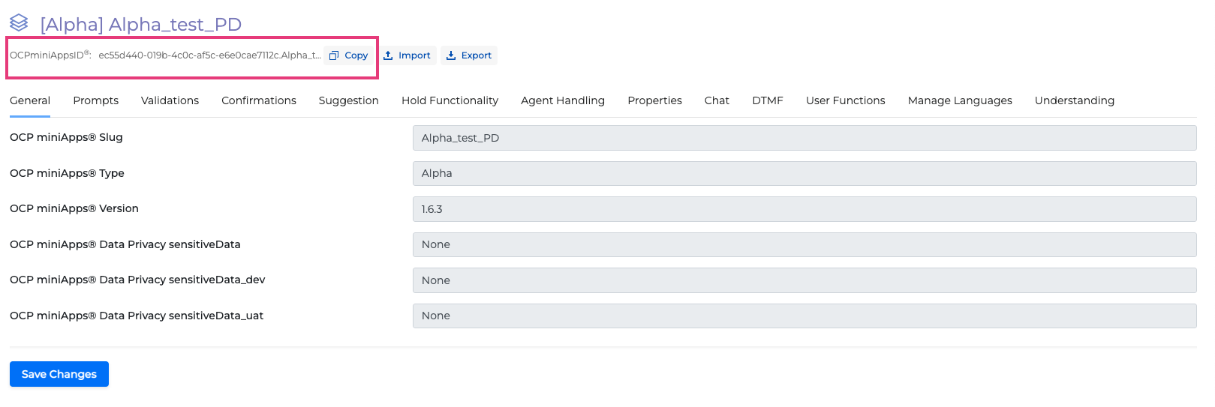Open the Hold Functionality tab
Screen dimensions: 1215x407
450,100
